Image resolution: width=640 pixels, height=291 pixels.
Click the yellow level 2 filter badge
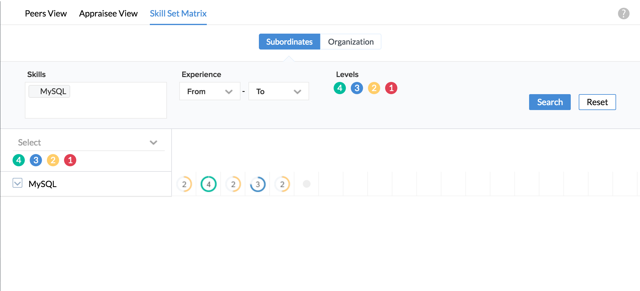tap(374, 88)
